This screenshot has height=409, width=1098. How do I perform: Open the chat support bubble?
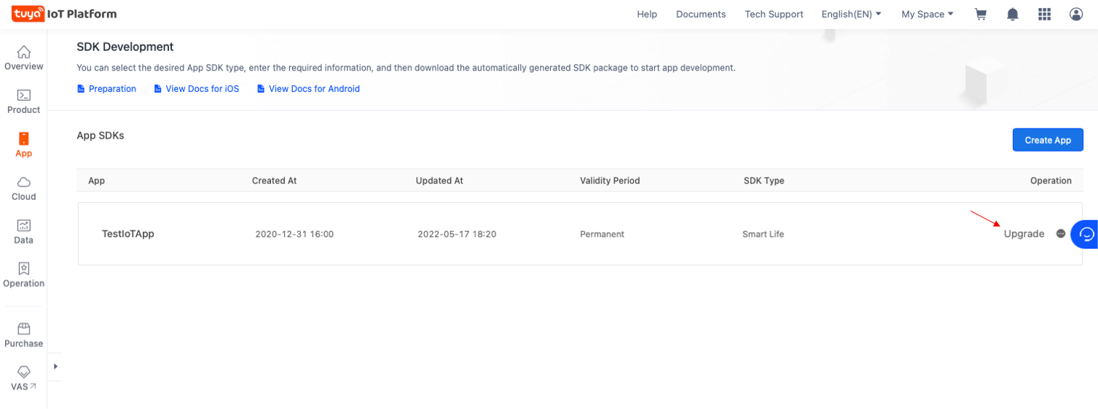tap(1086, 234)
